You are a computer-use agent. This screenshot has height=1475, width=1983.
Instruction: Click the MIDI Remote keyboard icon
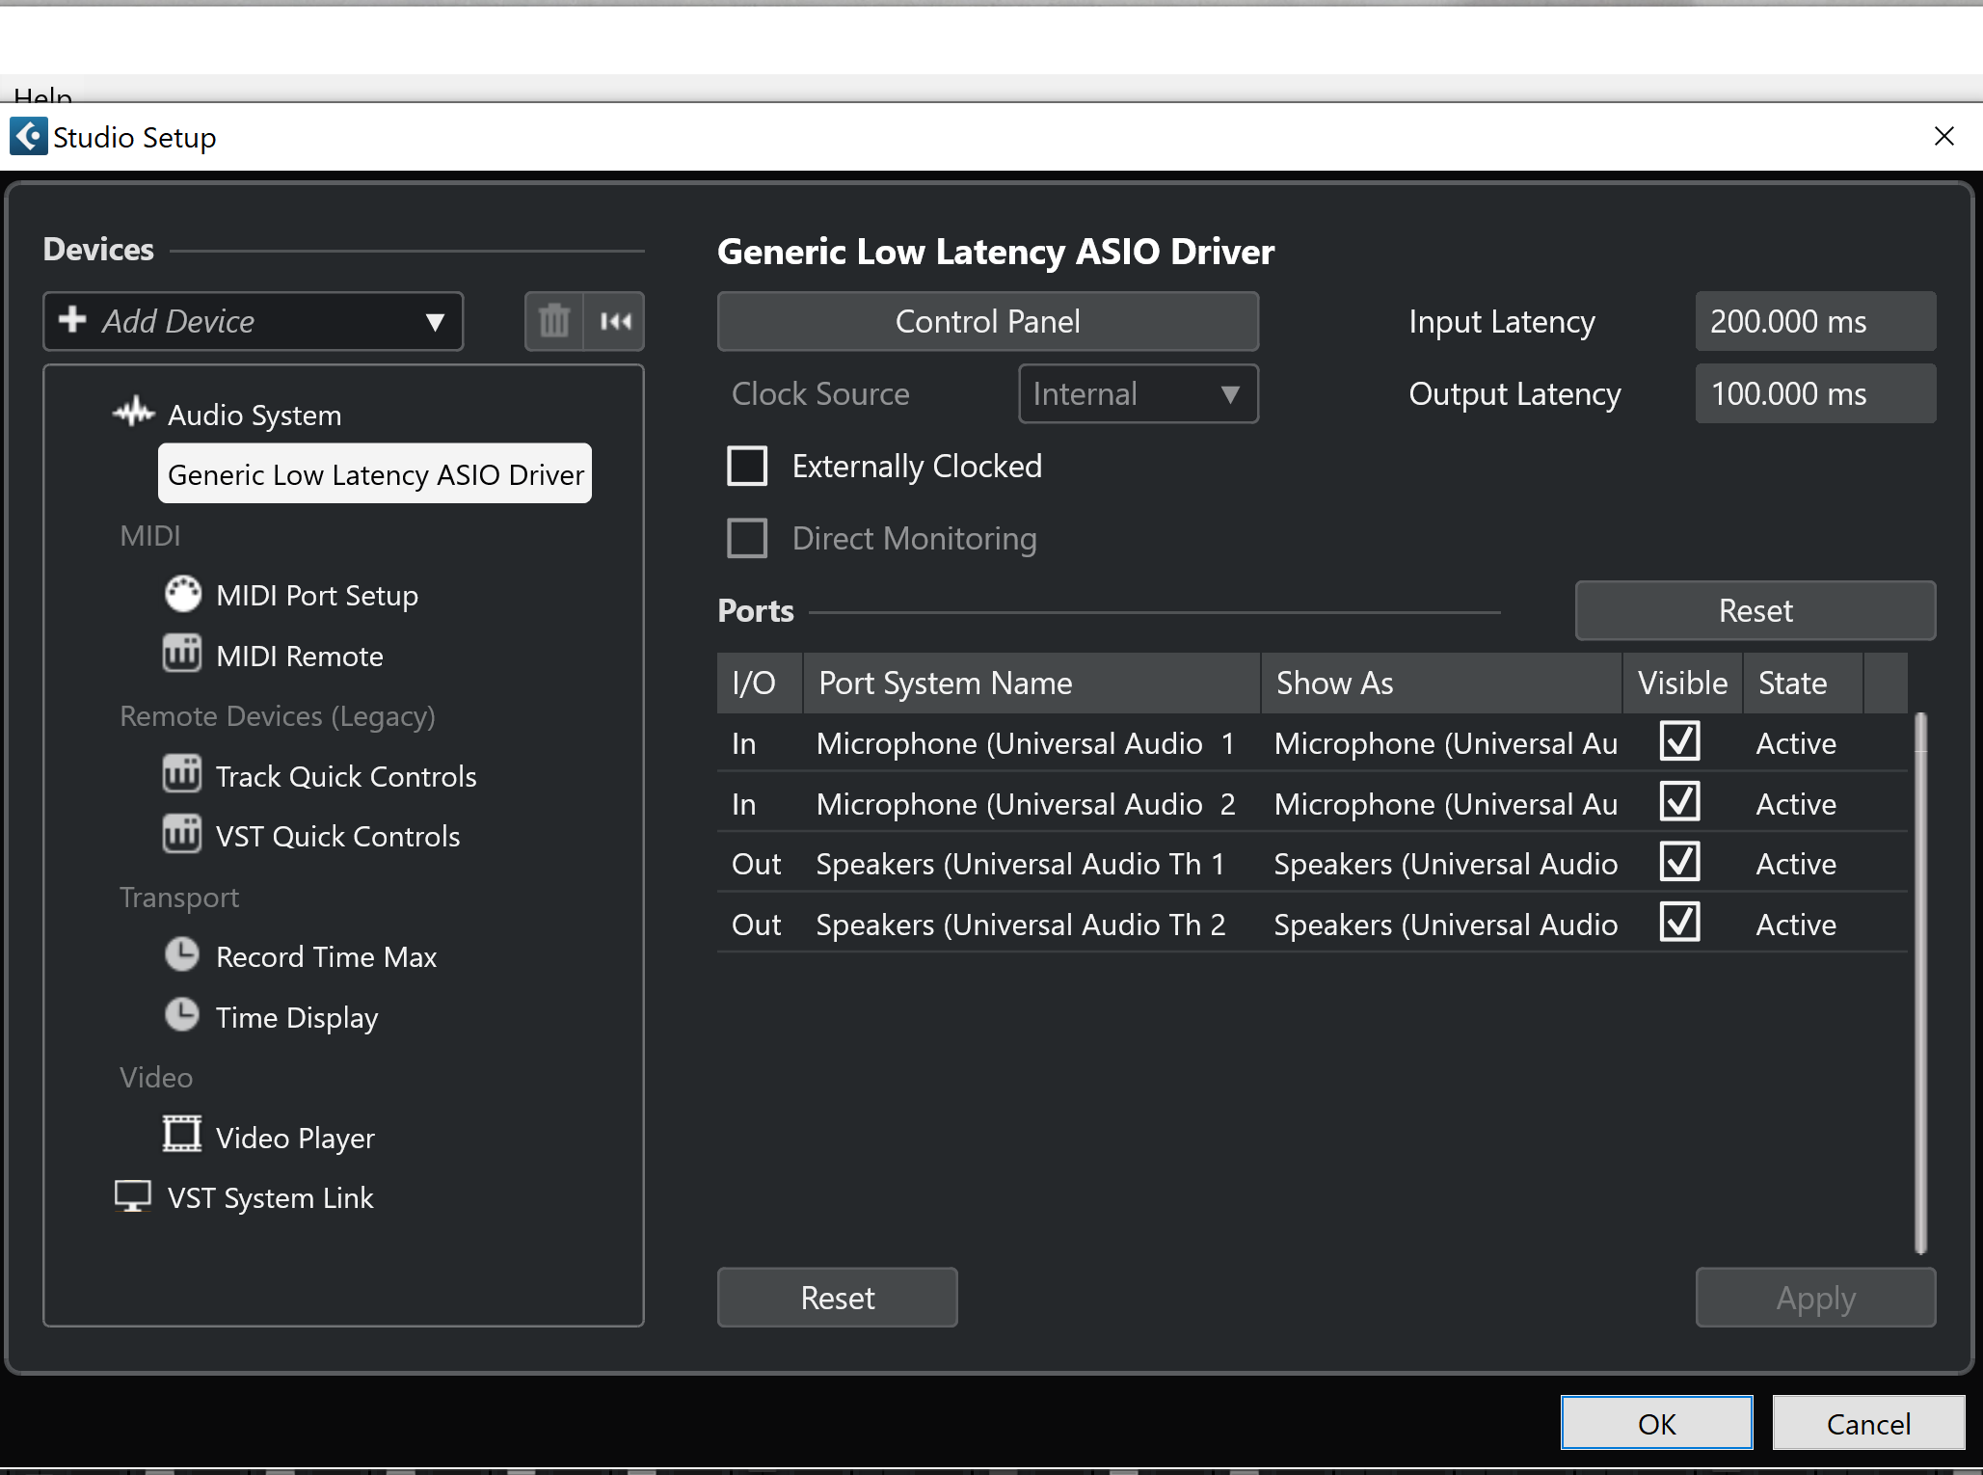182,655
